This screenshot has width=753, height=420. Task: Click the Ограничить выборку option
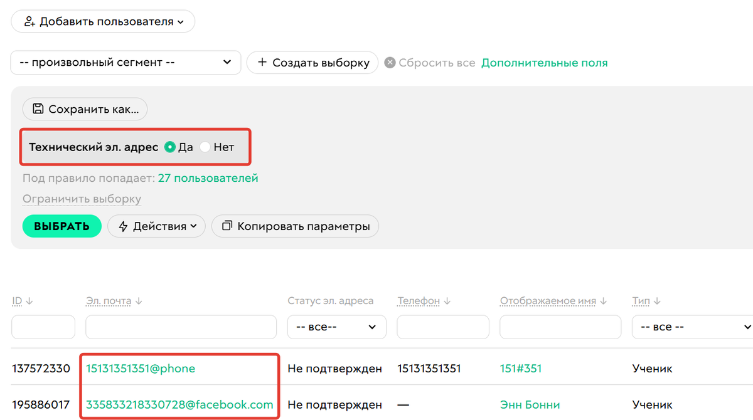tap(82, 199)
